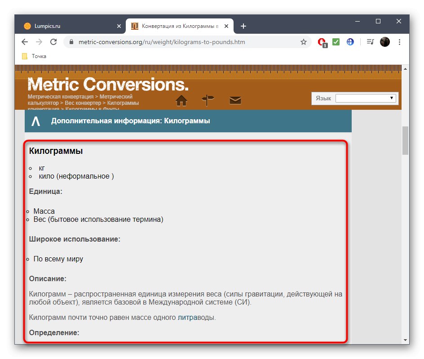Viewport: 424px width, 359px height.
Task: Reload the current page
Action: [53, 42]
